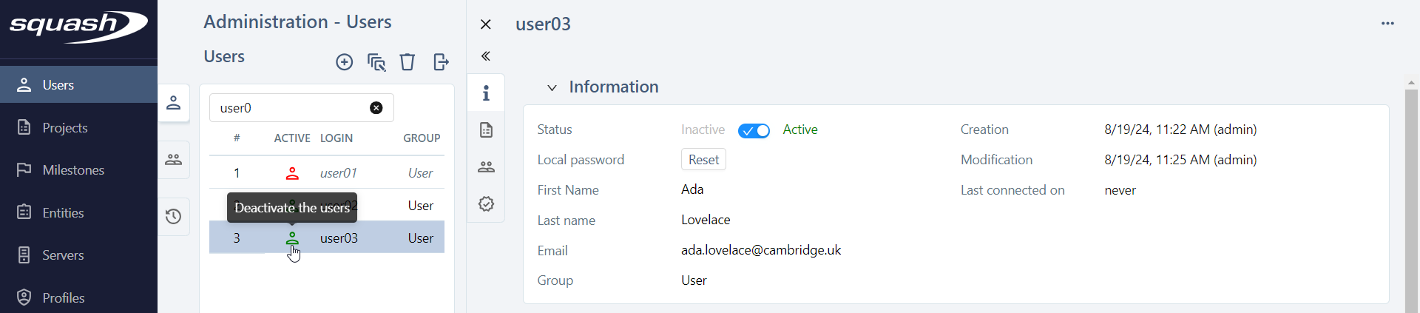This screenshot has height=313, width=1420.
Task: Open the teams icon in left panel
Action: (x=174, y=160)
